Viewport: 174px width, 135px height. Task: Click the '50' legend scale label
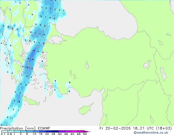85,134
